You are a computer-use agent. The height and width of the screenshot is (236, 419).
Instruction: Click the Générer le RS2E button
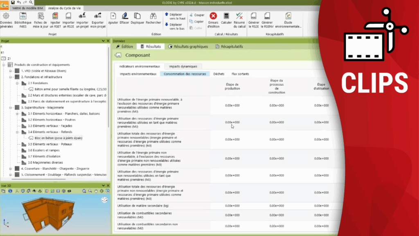254,19
